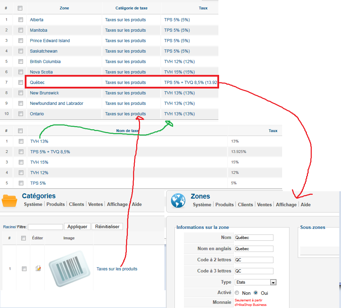The width and height of the screenshot is (341, 308).
Task: Click the New Brunswick zone link
Action: [x=44, y=93]
